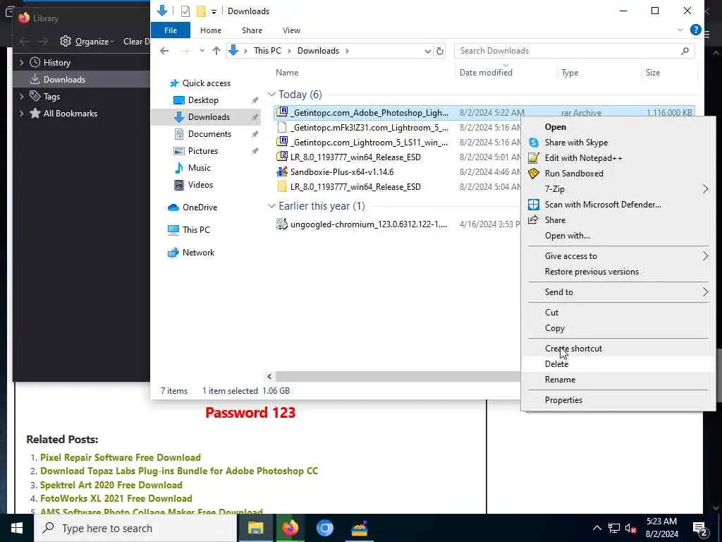
Task: Open the address bar history dropdown
Action: pyautogui.click(x=428, y=51)
